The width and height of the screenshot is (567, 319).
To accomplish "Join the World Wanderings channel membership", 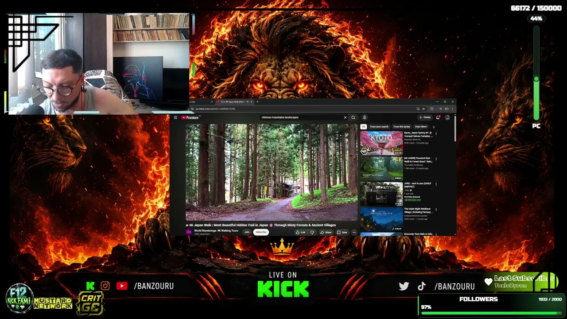I will 247,232.
